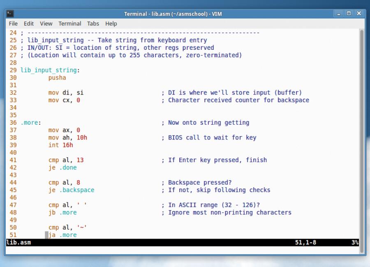Click 'je .done' on line 42
370x267 pixels.
point(62,167)
